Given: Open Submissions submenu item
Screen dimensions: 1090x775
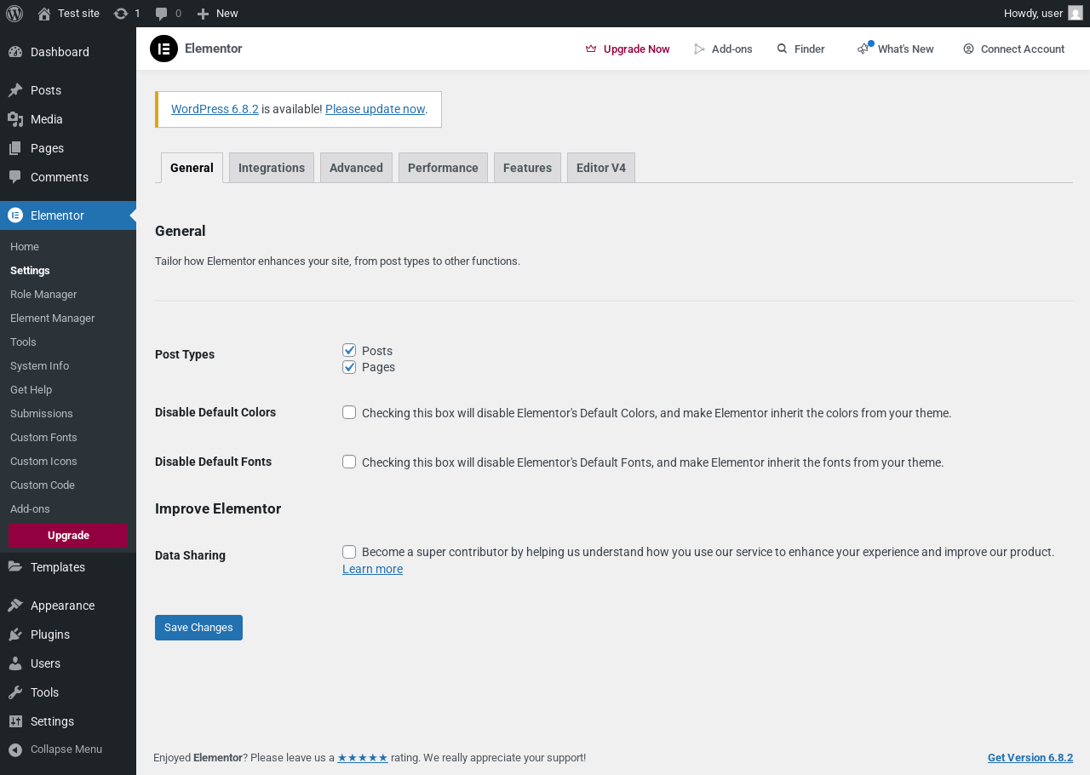Looking at the screenshot, I should pyautogui.click(x=42, y=413).
